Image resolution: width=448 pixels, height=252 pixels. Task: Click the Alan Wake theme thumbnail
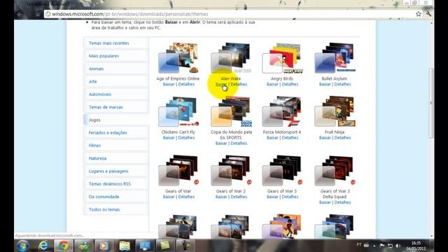pyautogui.click(x=231, y=58)
